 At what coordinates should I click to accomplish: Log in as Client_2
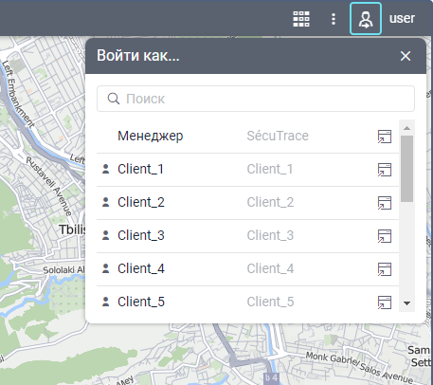coord(247,203)
